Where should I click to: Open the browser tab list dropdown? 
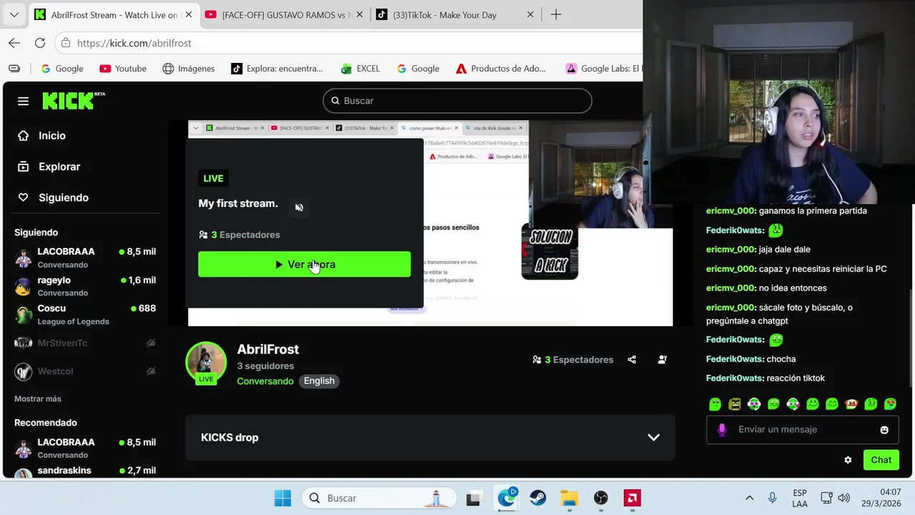(14, 14)
